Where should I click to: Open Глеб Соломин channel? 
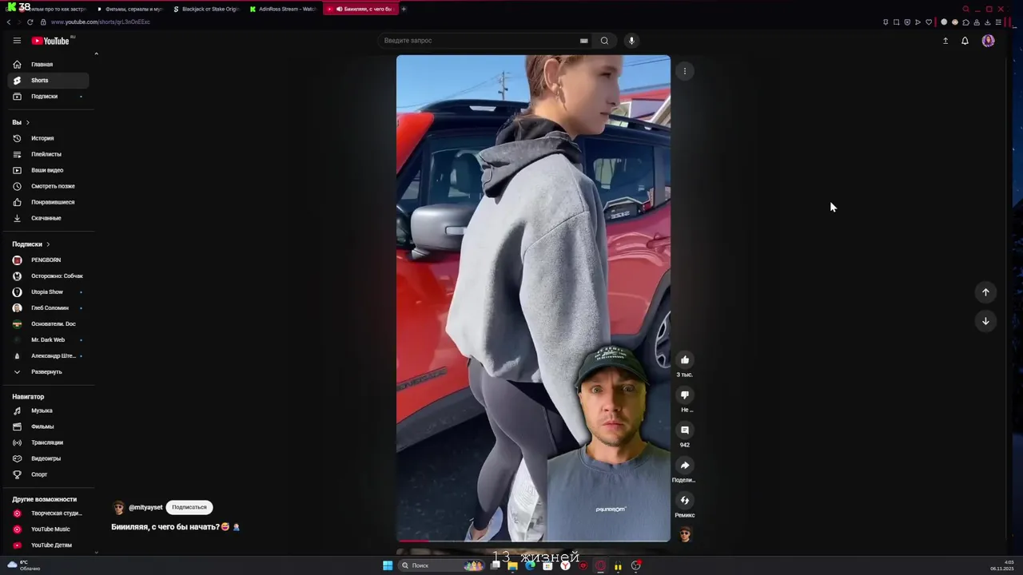pyautogui.click(x=48, y=308)
